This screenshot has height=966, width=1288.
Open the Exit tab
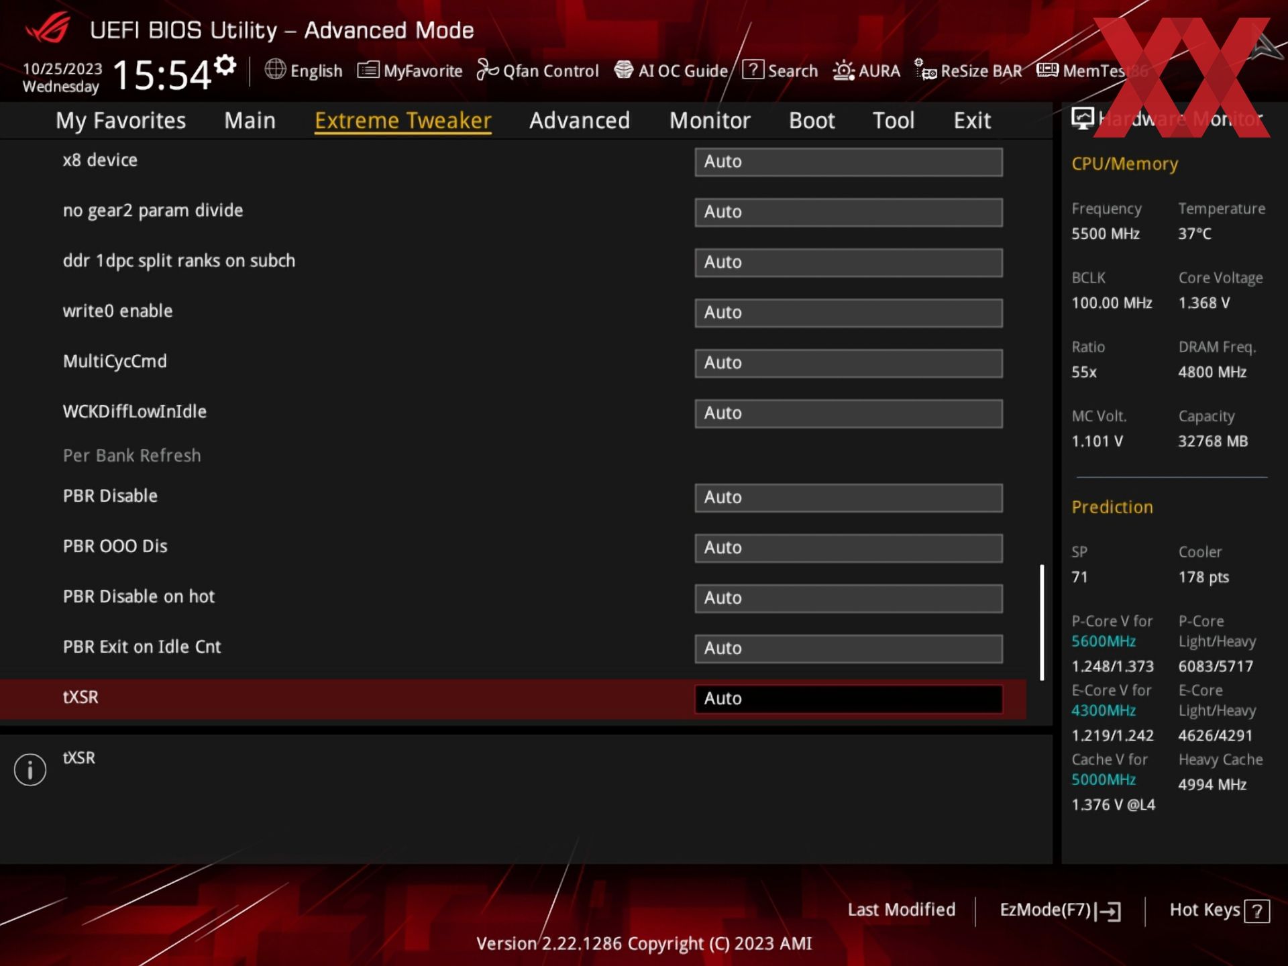tap(972, 120)
